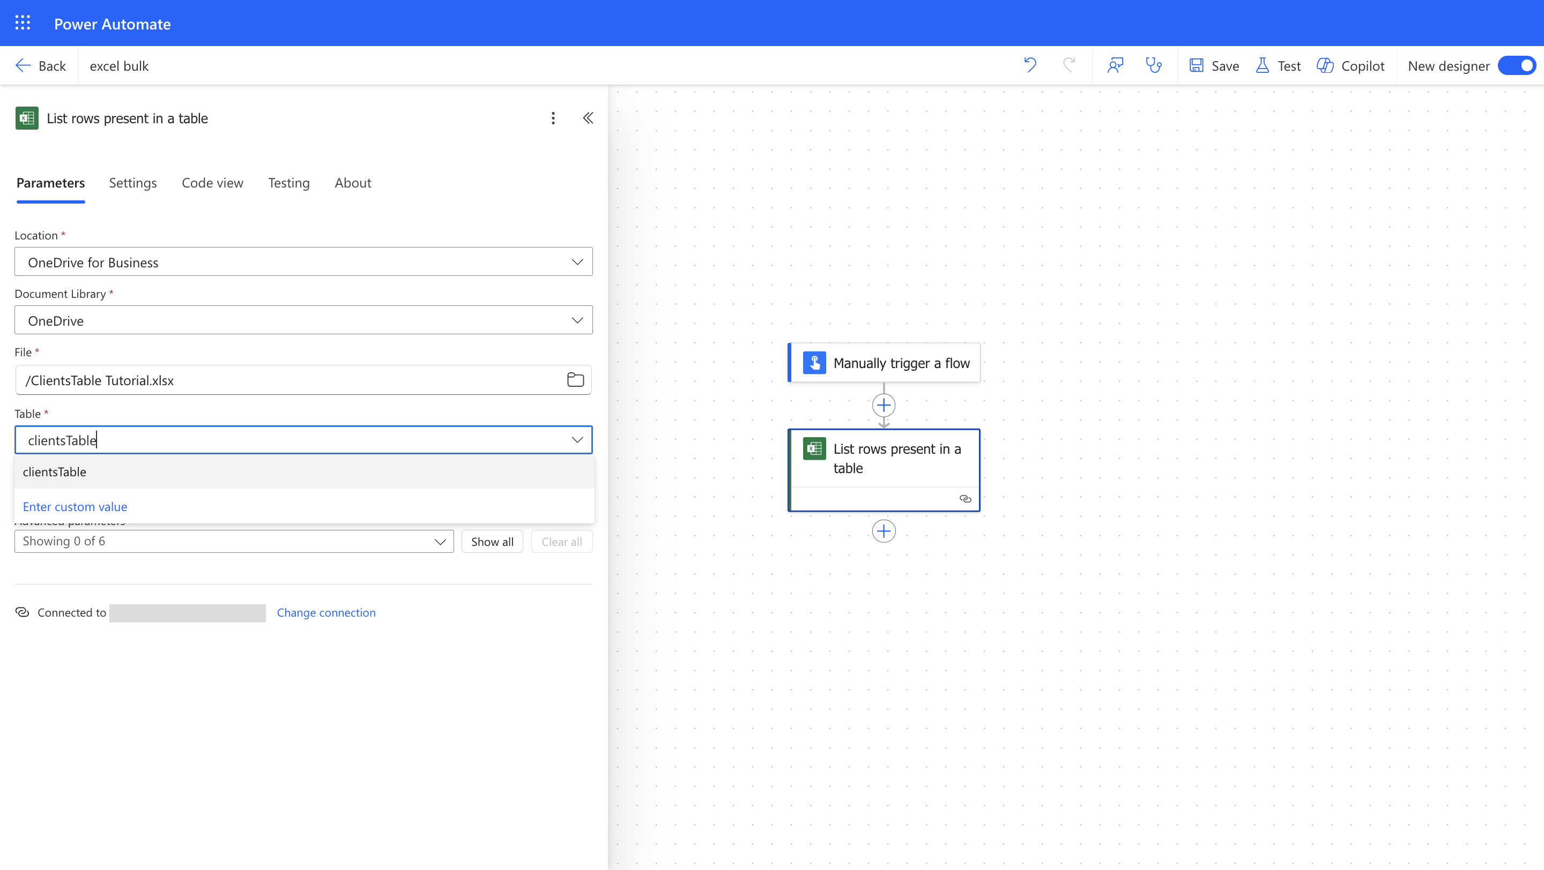Select the Manually trigger a flow card
The width and height of the screenshot is (1544, 870).
[x=884, y=363]
